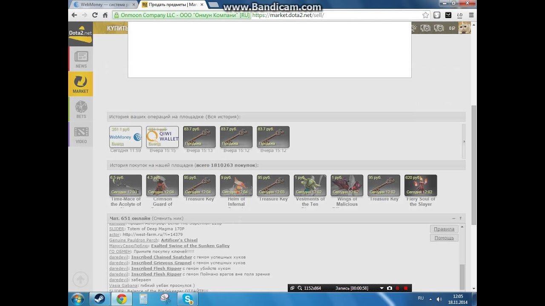Open Skype from the taskbar

[x=188, y=299]
